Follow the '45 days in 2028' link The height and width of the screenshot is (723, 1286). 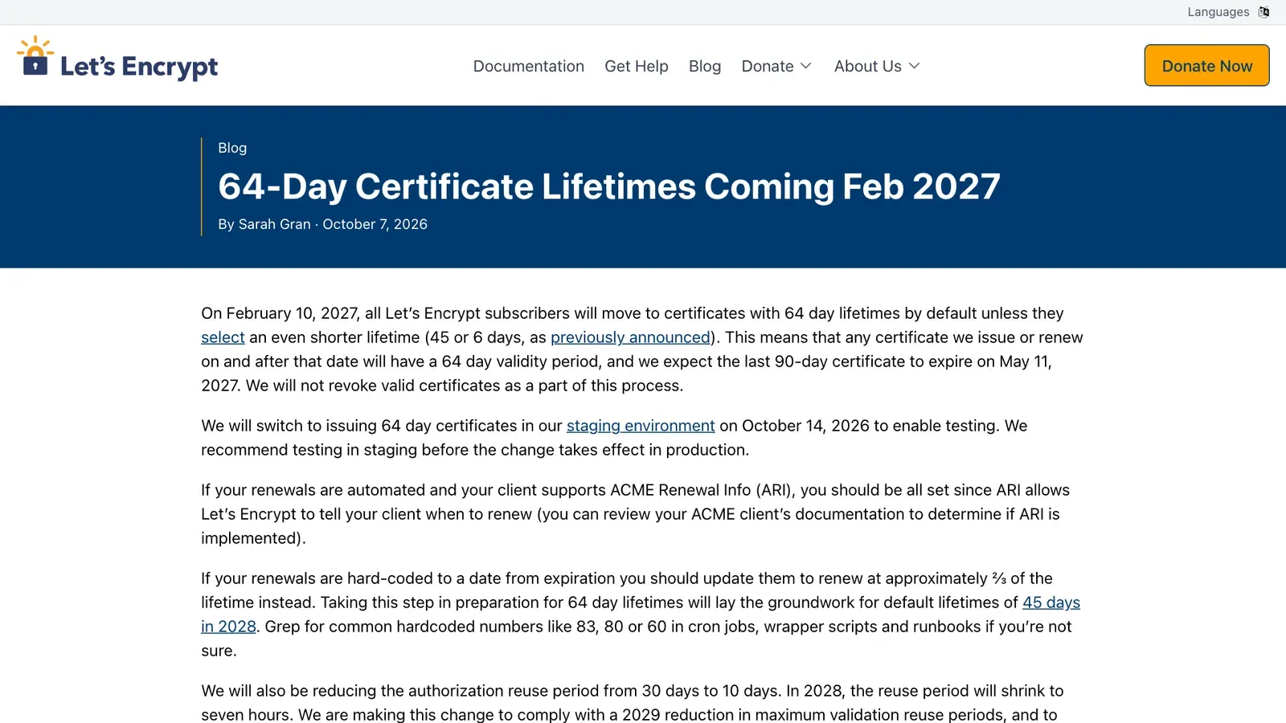pos(1051,602)
